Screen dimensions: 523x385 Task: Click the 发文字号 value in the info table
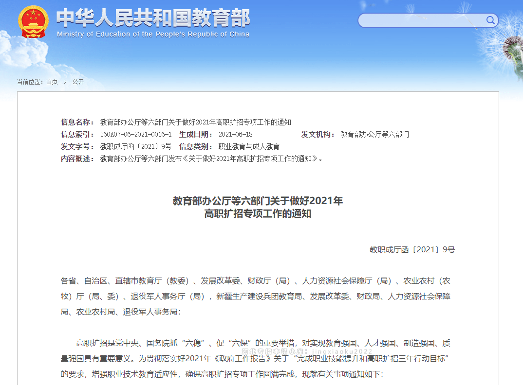tap(135, 146)
